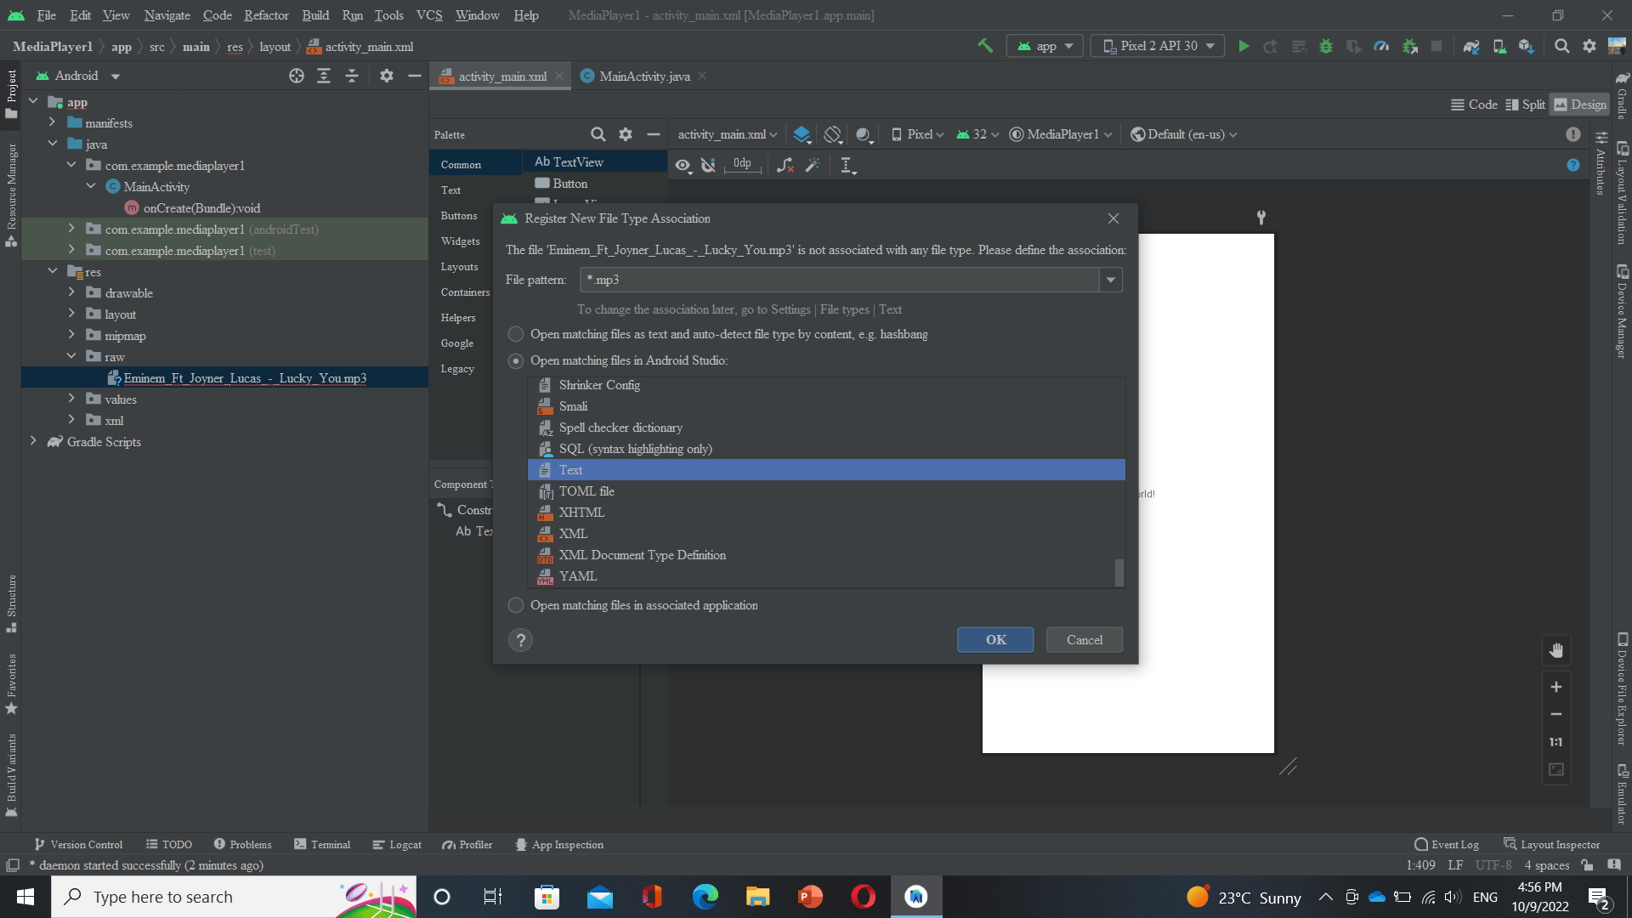This screenshot has width=1632, height=918.
Task: Open the File pattern dropdown arrow
Action: (x=1110, y=280)
